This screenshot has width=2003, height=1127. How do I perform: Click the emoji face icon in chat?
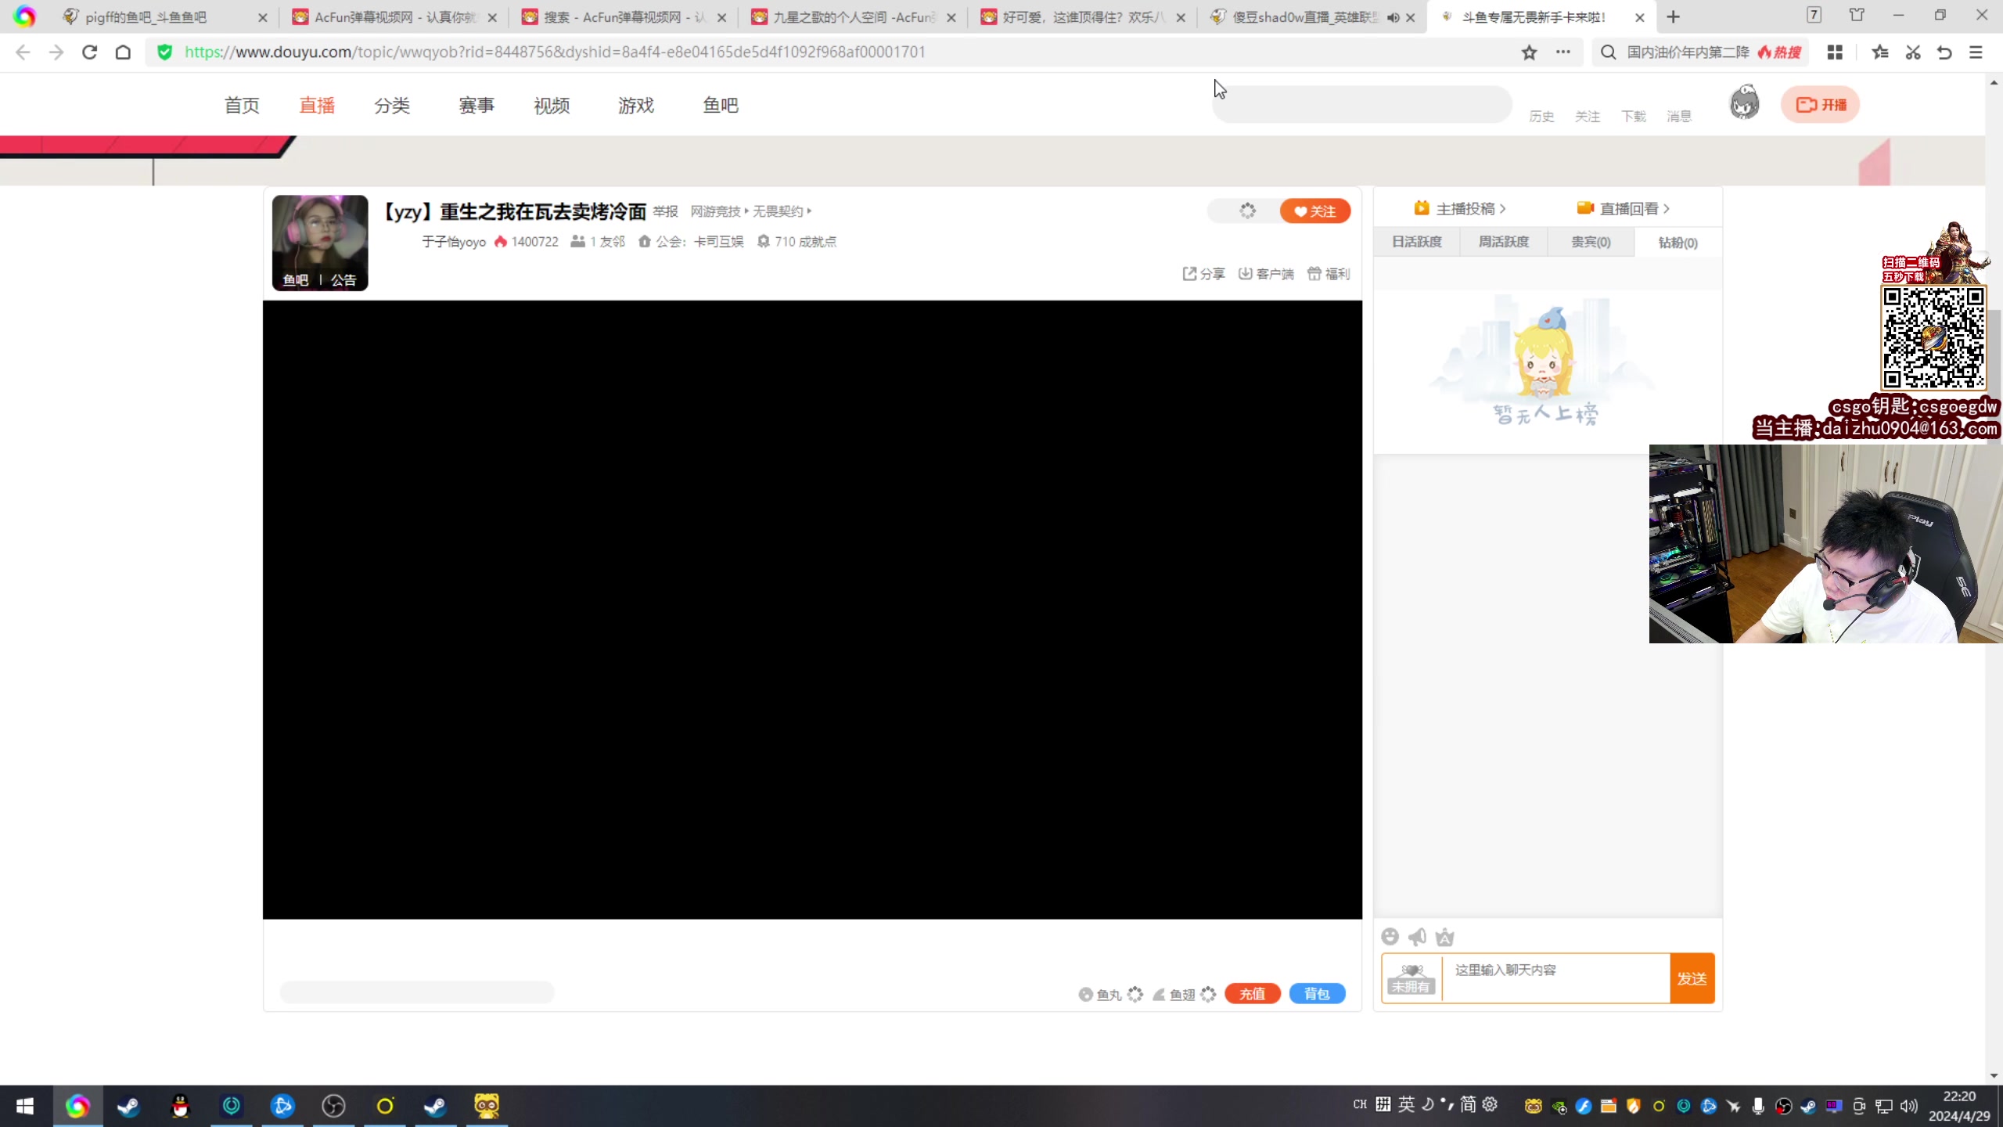pyautogui.click(x=1390, y=937)
